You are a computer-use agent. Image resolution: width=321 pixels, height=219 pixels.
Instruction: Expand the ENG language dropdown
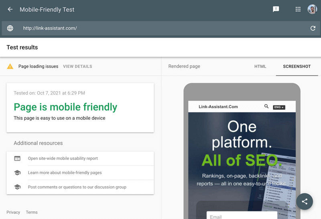point(279,107)
